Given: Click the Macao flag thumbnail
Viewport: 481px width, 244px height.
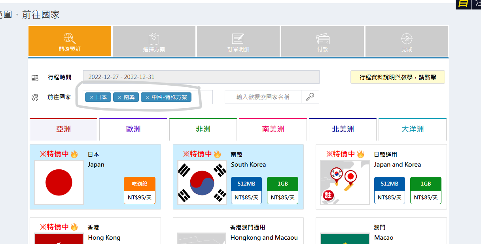Looking at the screenshot, I should [x=345, y=238].
